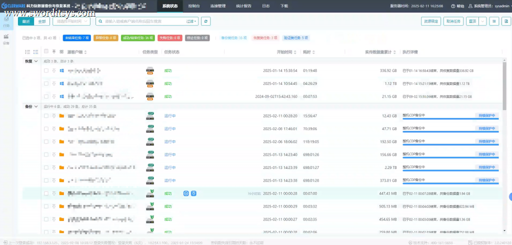Screen dimensions: 512x245
Task: Click pin icon in 118:19:05 row
Action: click(54, 142)
